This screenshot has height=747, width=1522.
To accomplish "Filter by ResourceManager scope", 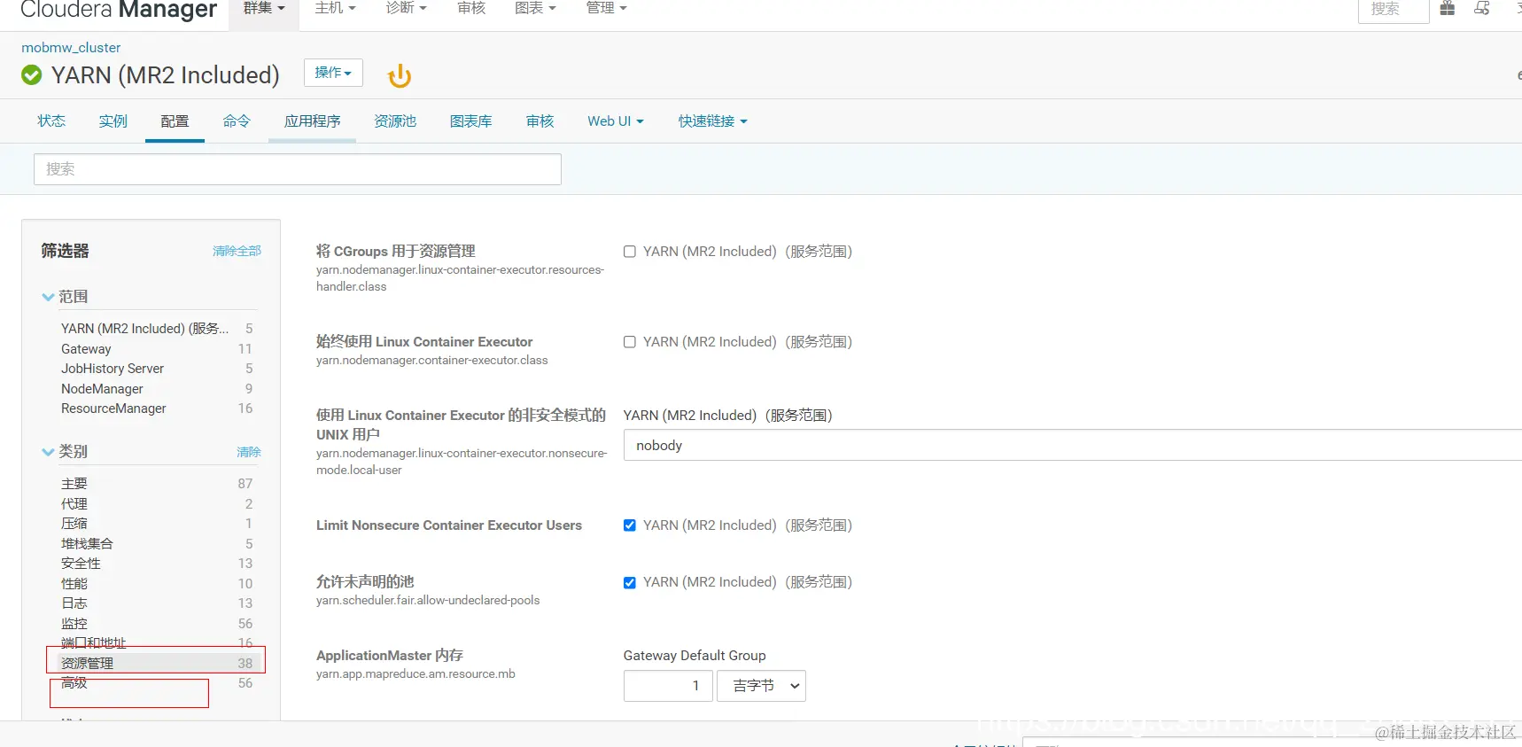I will pos(156,409).
